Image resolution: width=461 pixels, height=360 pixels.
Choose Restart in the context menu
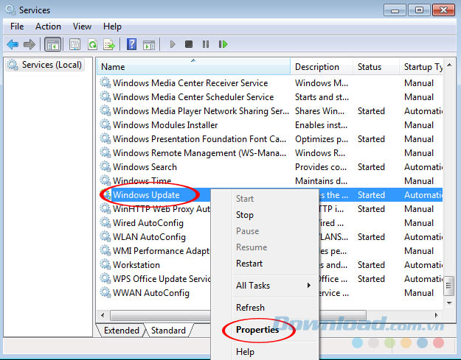coord(265,263)
